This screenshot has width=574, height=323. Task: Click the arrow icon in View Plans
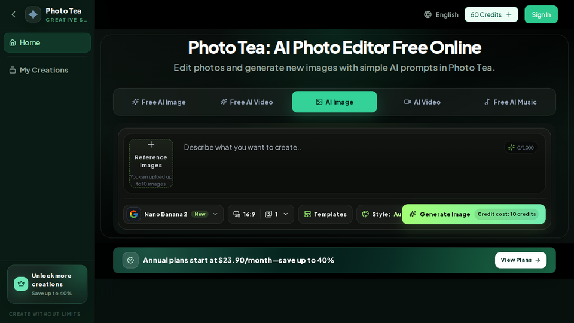tap(538, 260)
